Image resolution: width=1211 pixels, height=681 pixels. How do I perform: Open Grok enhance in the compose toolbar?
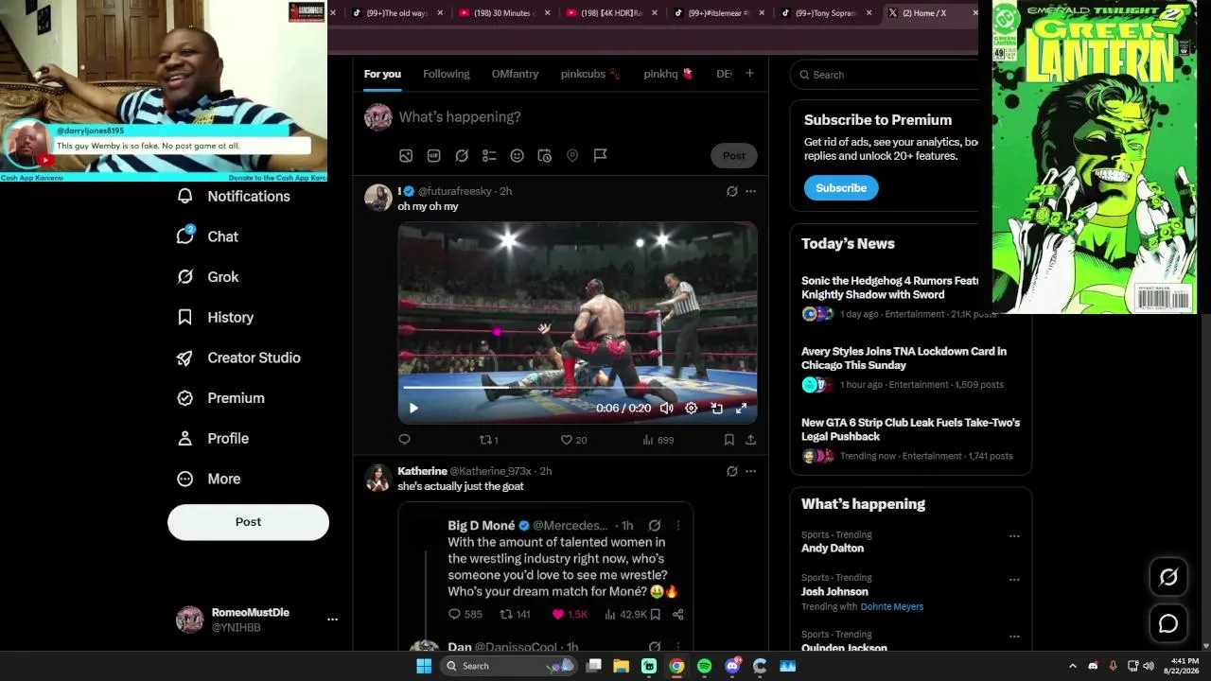click(x=462, y=156)
